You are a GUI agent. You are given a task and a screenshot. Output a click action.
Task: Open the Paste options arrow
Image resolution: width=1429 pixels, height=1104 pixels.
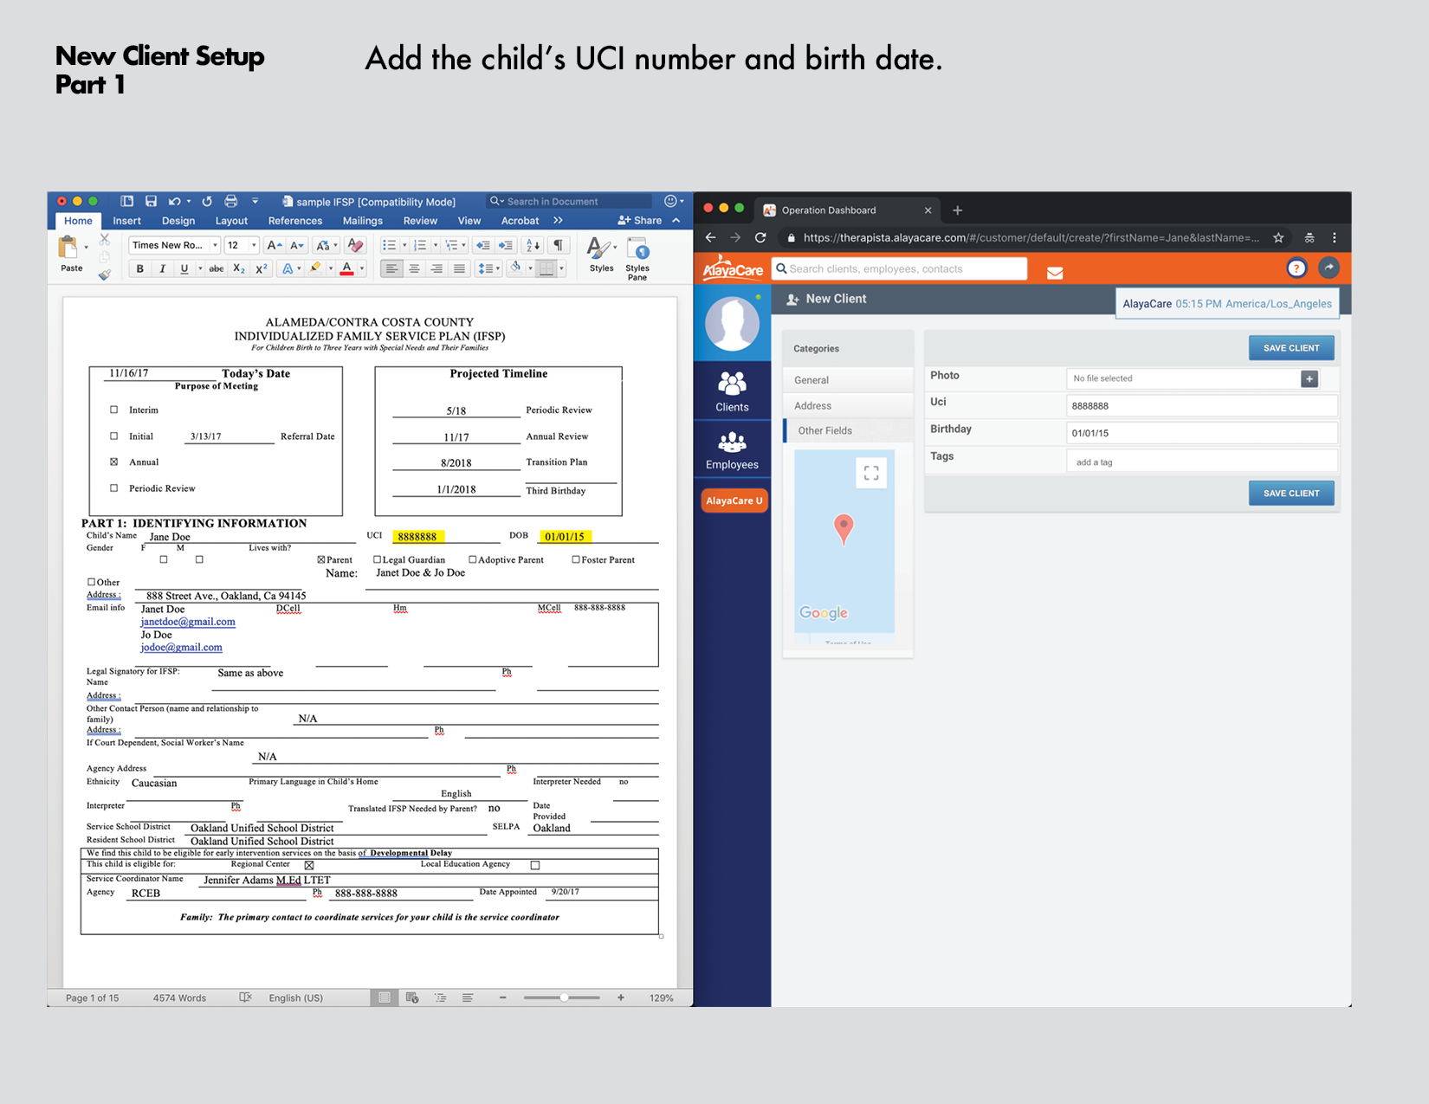86,249
